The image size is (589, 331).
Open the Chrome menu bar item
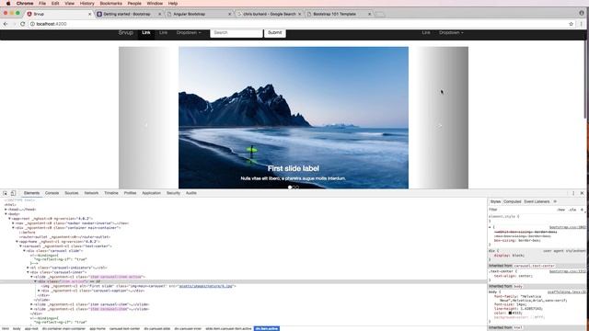[25, 4]
